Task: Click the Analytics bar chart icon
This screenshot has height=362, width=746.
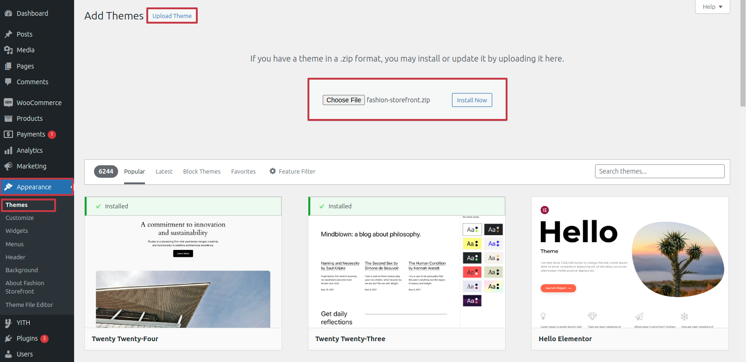Action: coord(8,150)
